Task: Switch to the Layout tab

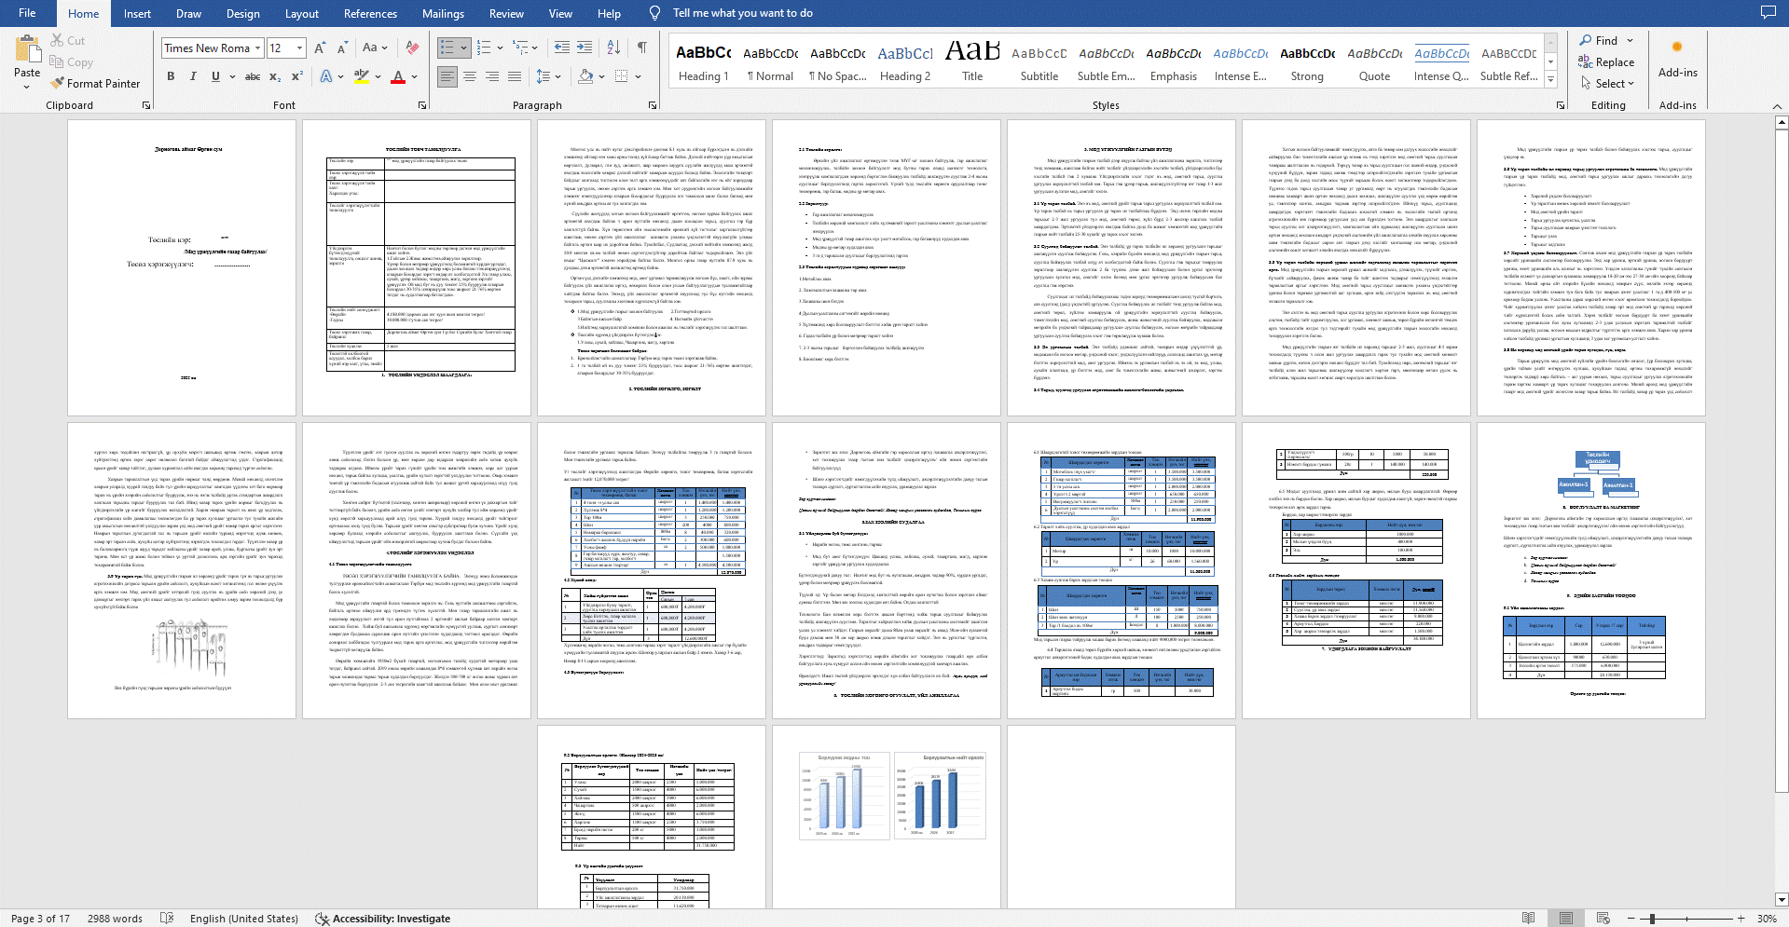Action: pos(301,13)
